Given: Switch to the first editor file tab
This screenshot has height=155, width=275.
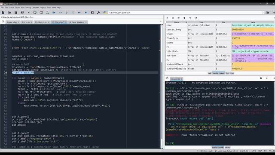Looking at the screenshot, I should [13, 22].
